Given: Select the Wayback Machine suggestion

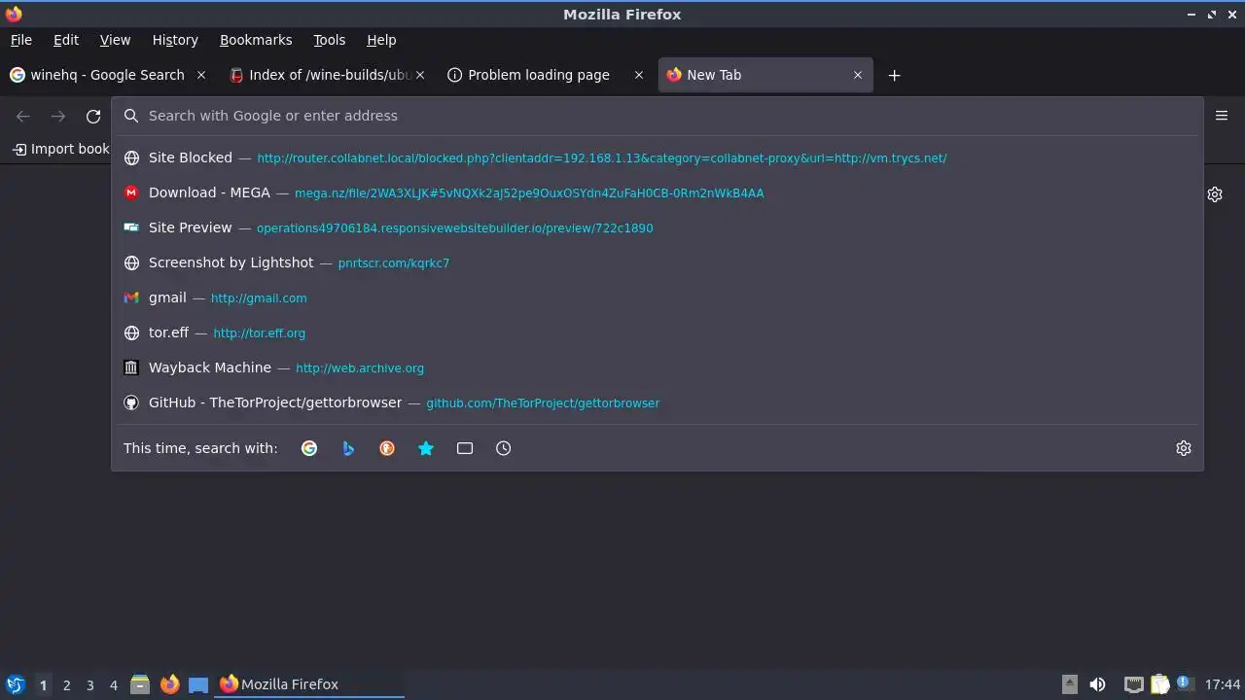Looking at the screenshot, I should [x=658, y=367].
